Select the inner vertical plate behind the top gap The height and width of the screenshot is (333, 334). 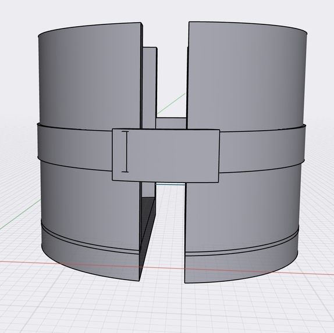[x=149, y=88]
